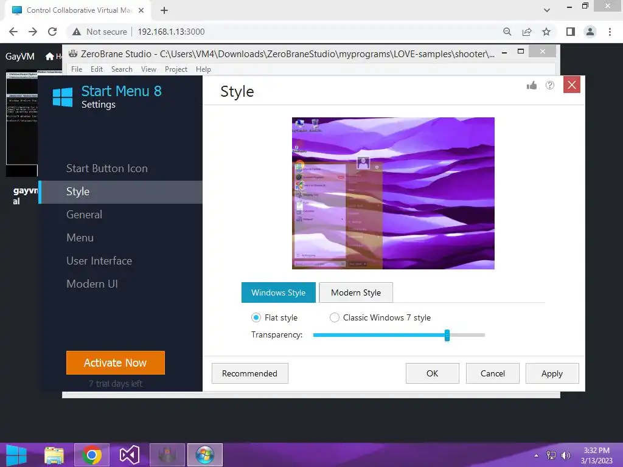The image size is (623, 467).
Task: Go forward in the Chrome browser
Action: pos(33,32)
